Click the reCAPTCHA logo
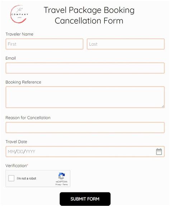The width and height of the screenshot is (170, 206). 62,176
